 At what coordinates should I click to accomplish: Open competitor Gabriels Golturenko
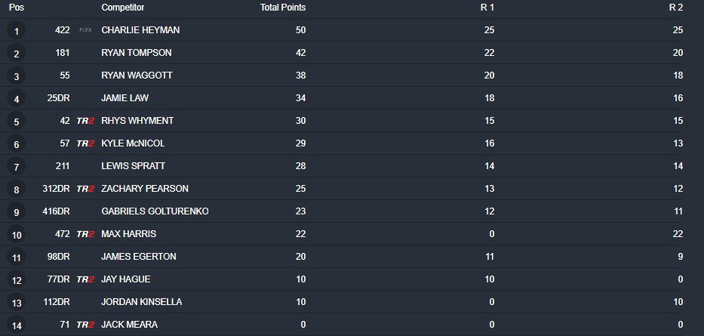tap(155, 211)
